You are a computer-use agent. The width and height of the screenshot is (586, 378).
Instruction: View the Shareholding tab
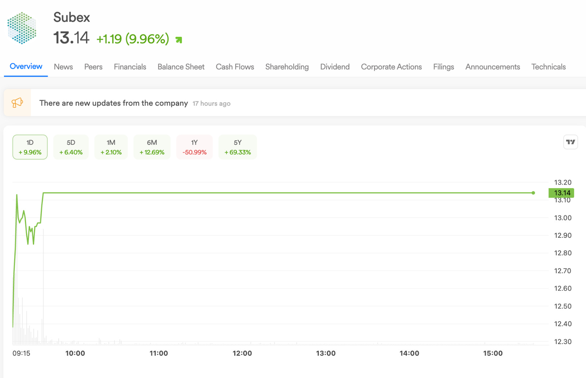click(287, 67)
